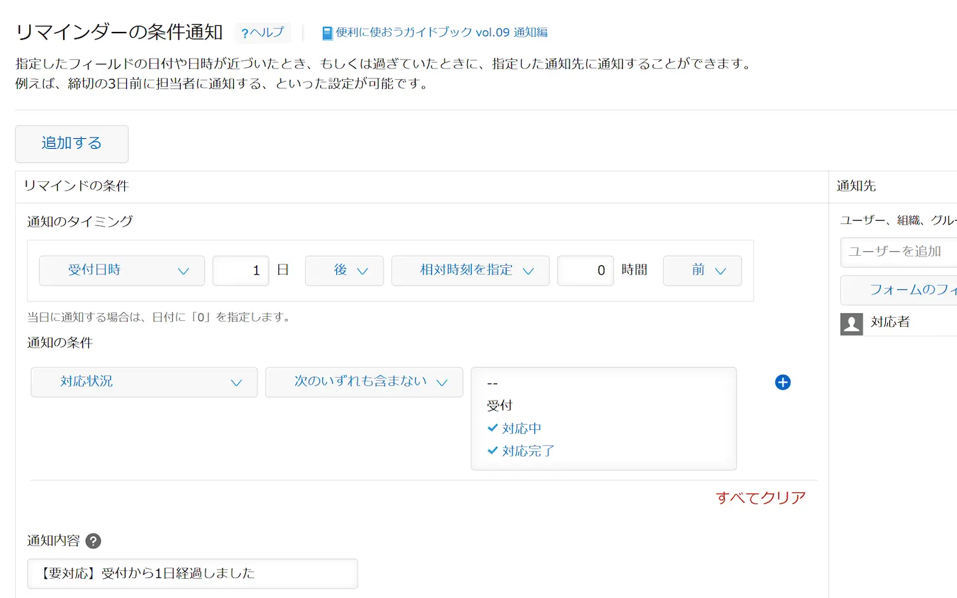The image size is (957, 598).
Task: Open the ?ヘルプ help link
Action: [263, 33]
